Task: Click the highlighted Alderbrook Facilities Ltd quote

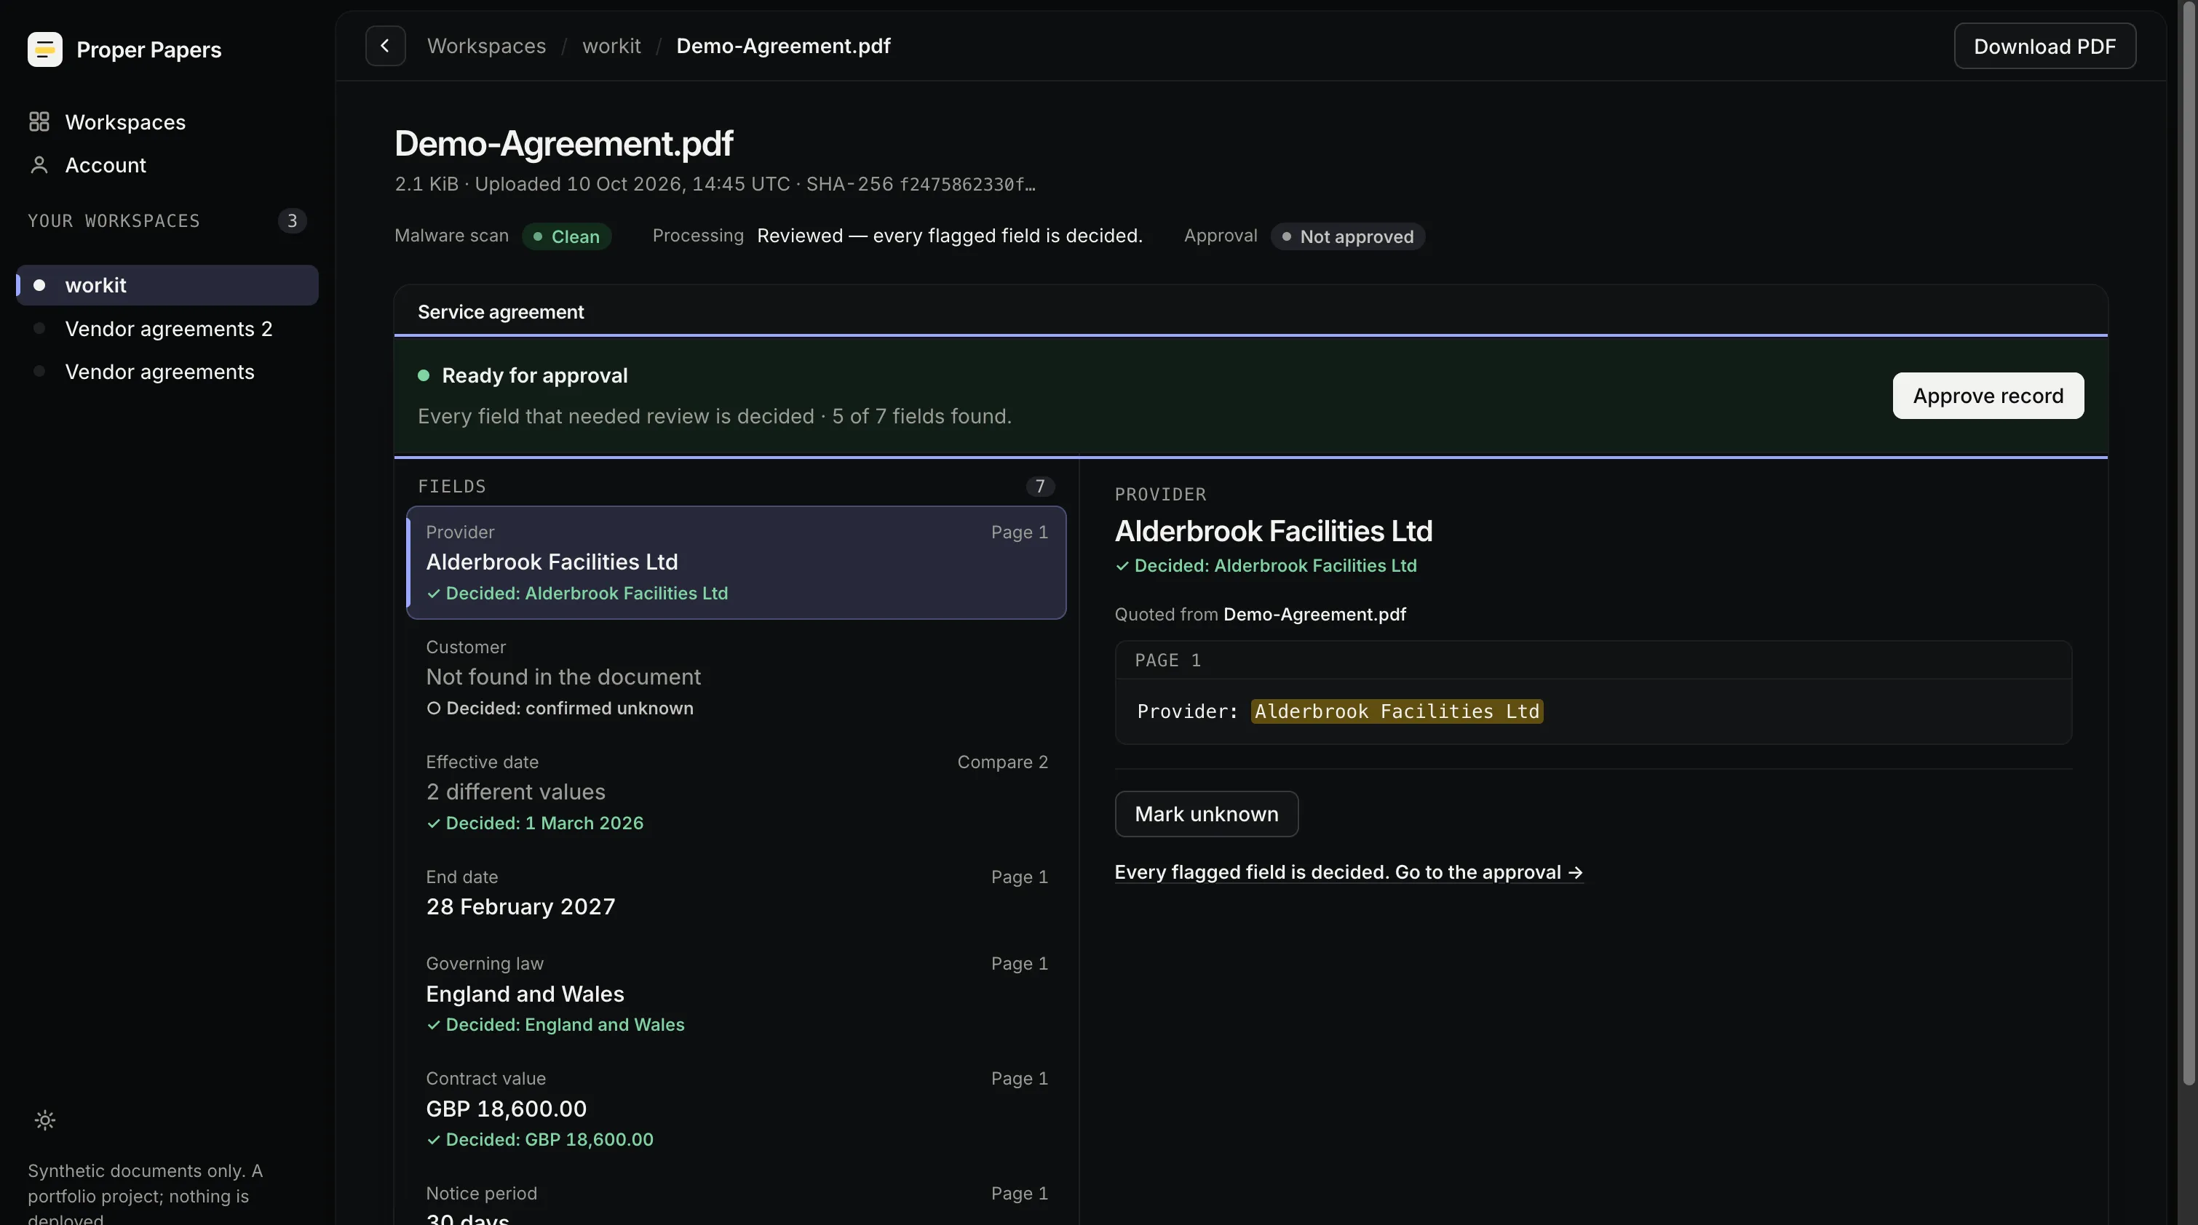Action: pyautogui.click(x=1397, y=711)
